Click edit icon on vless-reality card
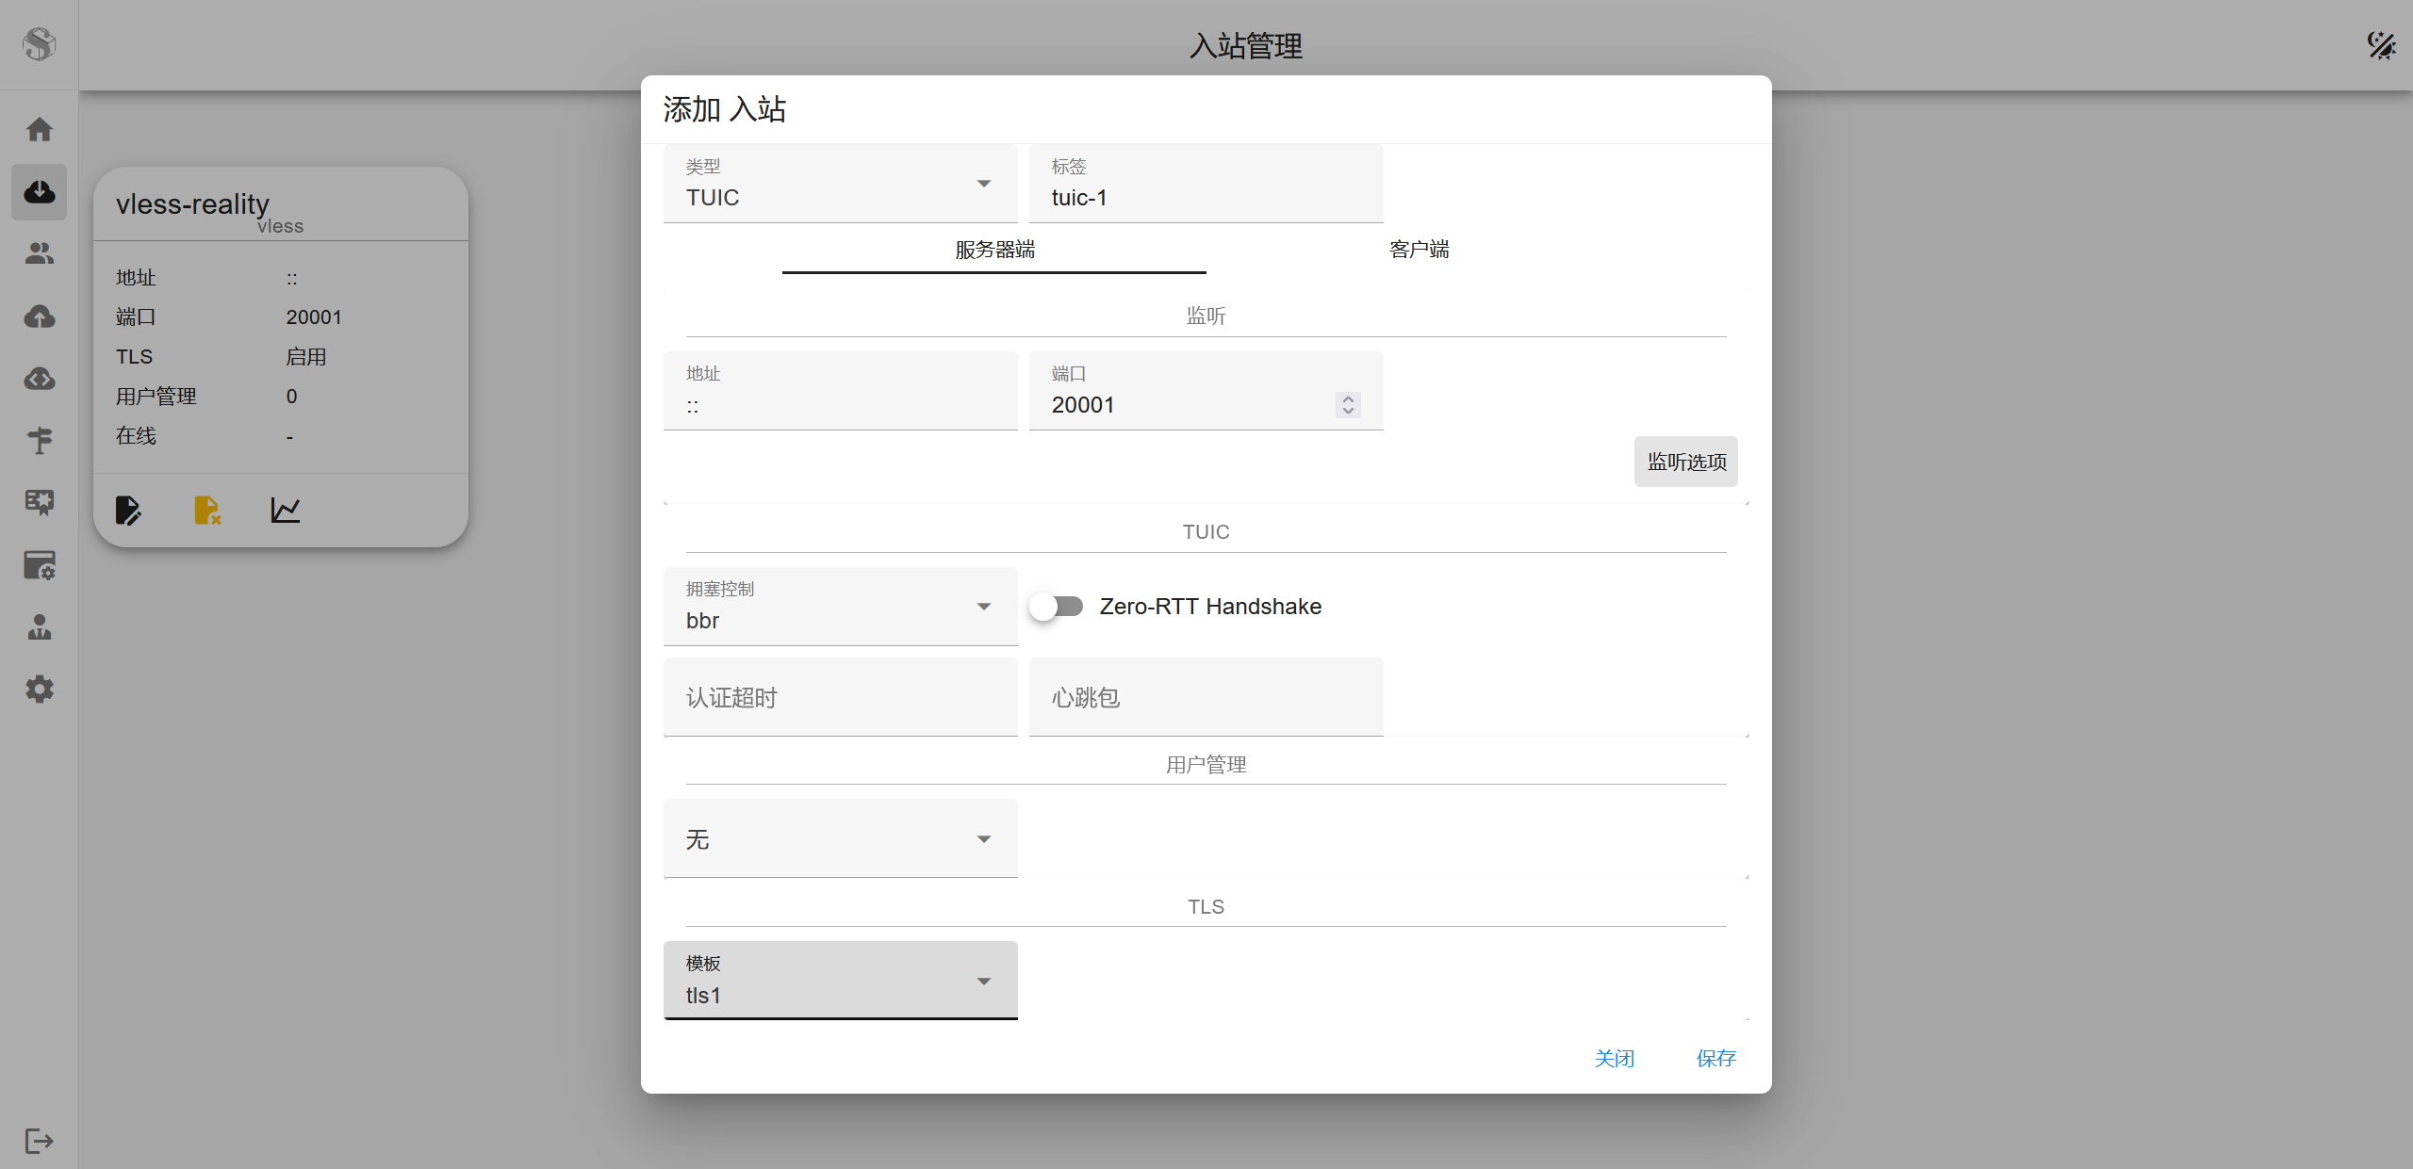The width and height of the screenshot is (2413, 1169). pyautogui.click(x=128, y=511)
